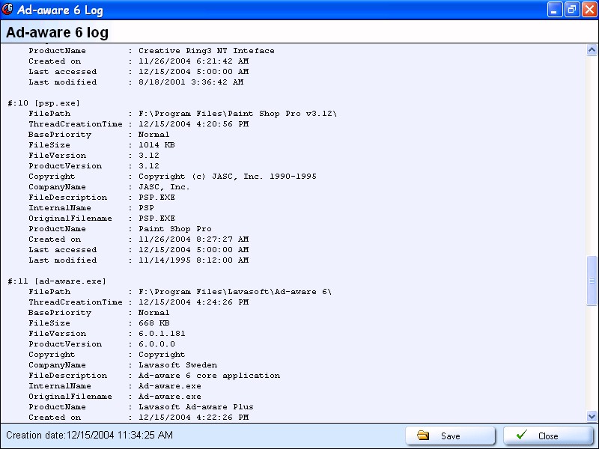Click the '#:10 [psp.exe]' entry header
The width and height of the screenshot is (599, 449).
(x=43, y=103)
